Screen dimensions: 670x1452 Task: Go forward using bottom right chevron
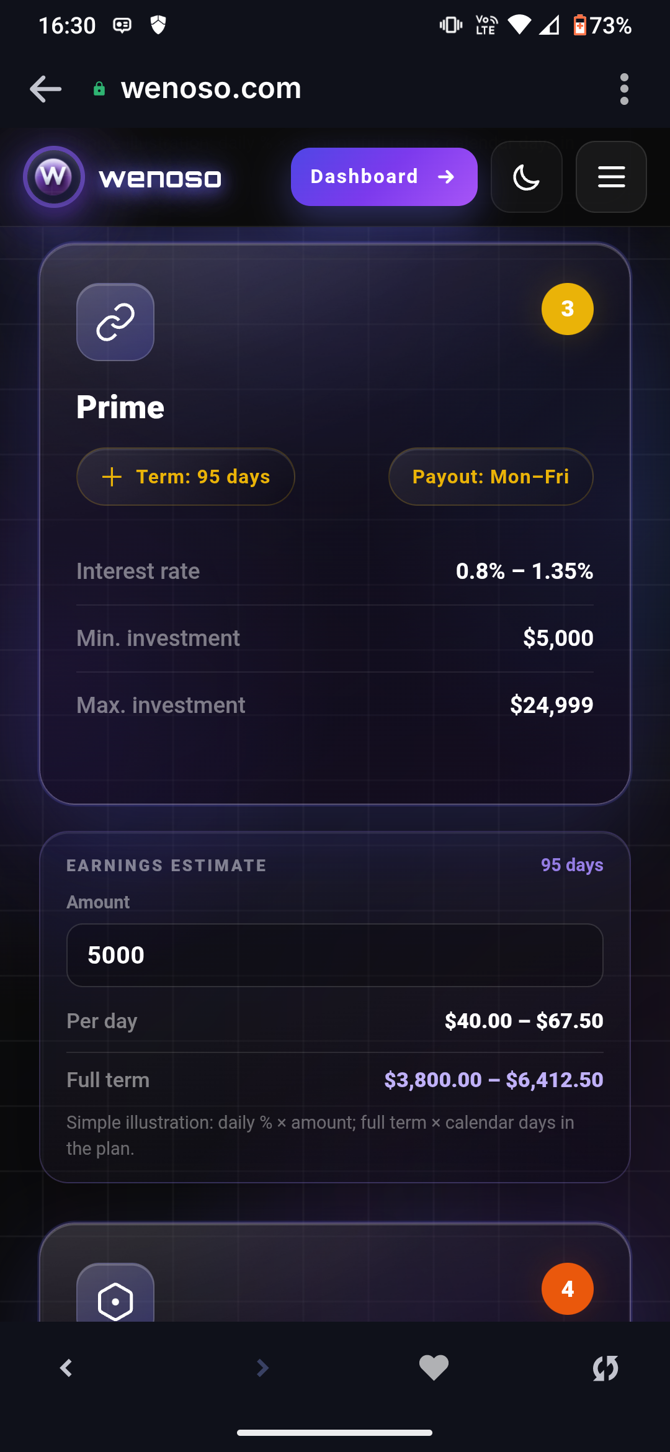pos(262,1368)
